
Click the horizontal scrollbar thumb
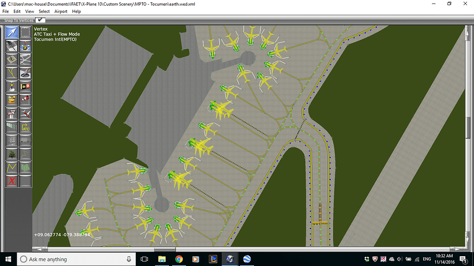coord(165,249)
